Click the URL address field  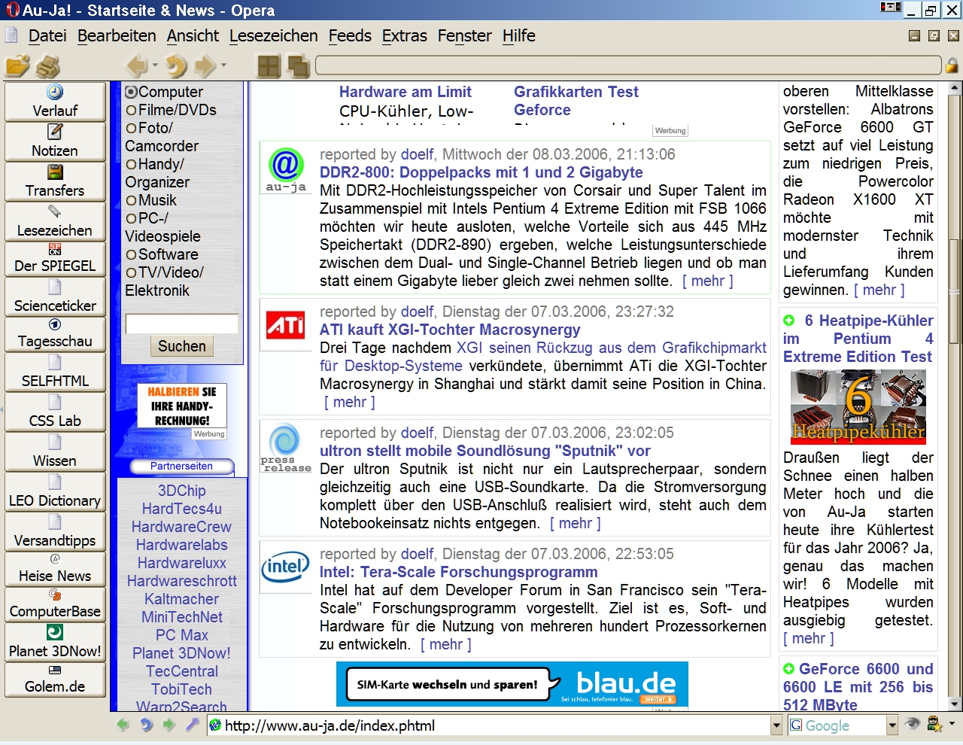click(x=489, y=725)
